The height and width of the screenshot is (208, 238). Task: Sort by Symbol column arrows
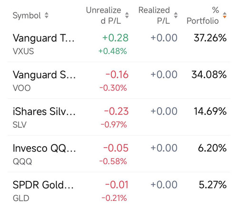pos(47,15)
